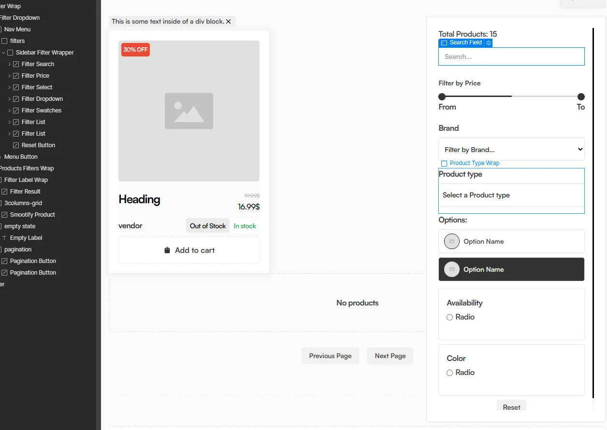Click the swatch icon in the dark Option Name

tap(451, 269)
